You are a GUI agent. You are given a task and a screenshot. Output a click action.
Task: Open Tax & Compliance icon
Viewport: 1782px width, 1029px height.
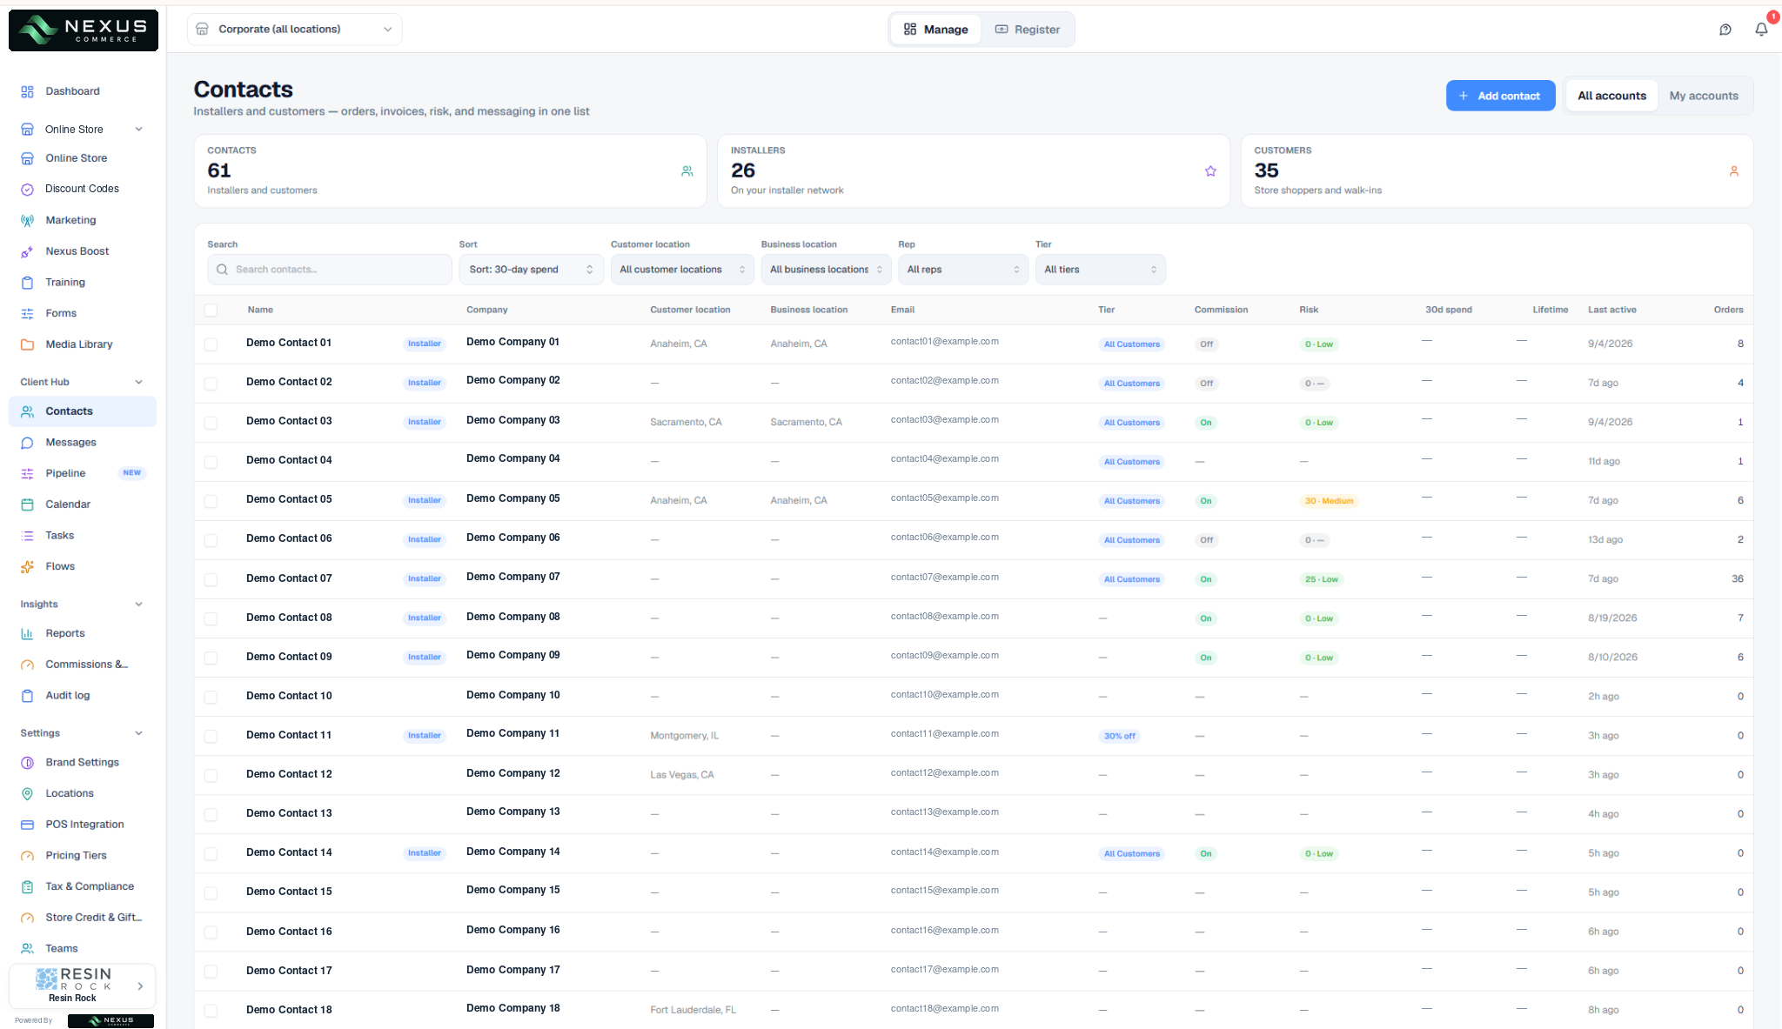pos(27,886)
